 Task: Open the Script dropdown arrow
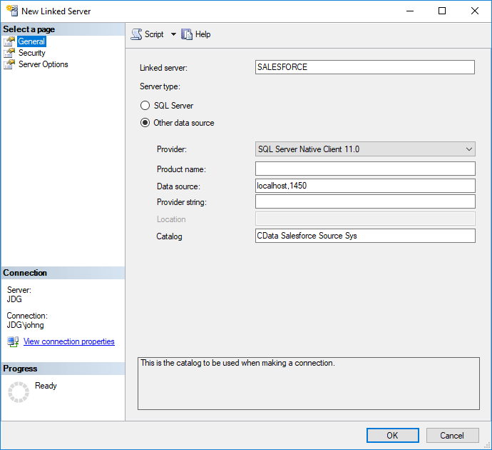click(173, 34)
